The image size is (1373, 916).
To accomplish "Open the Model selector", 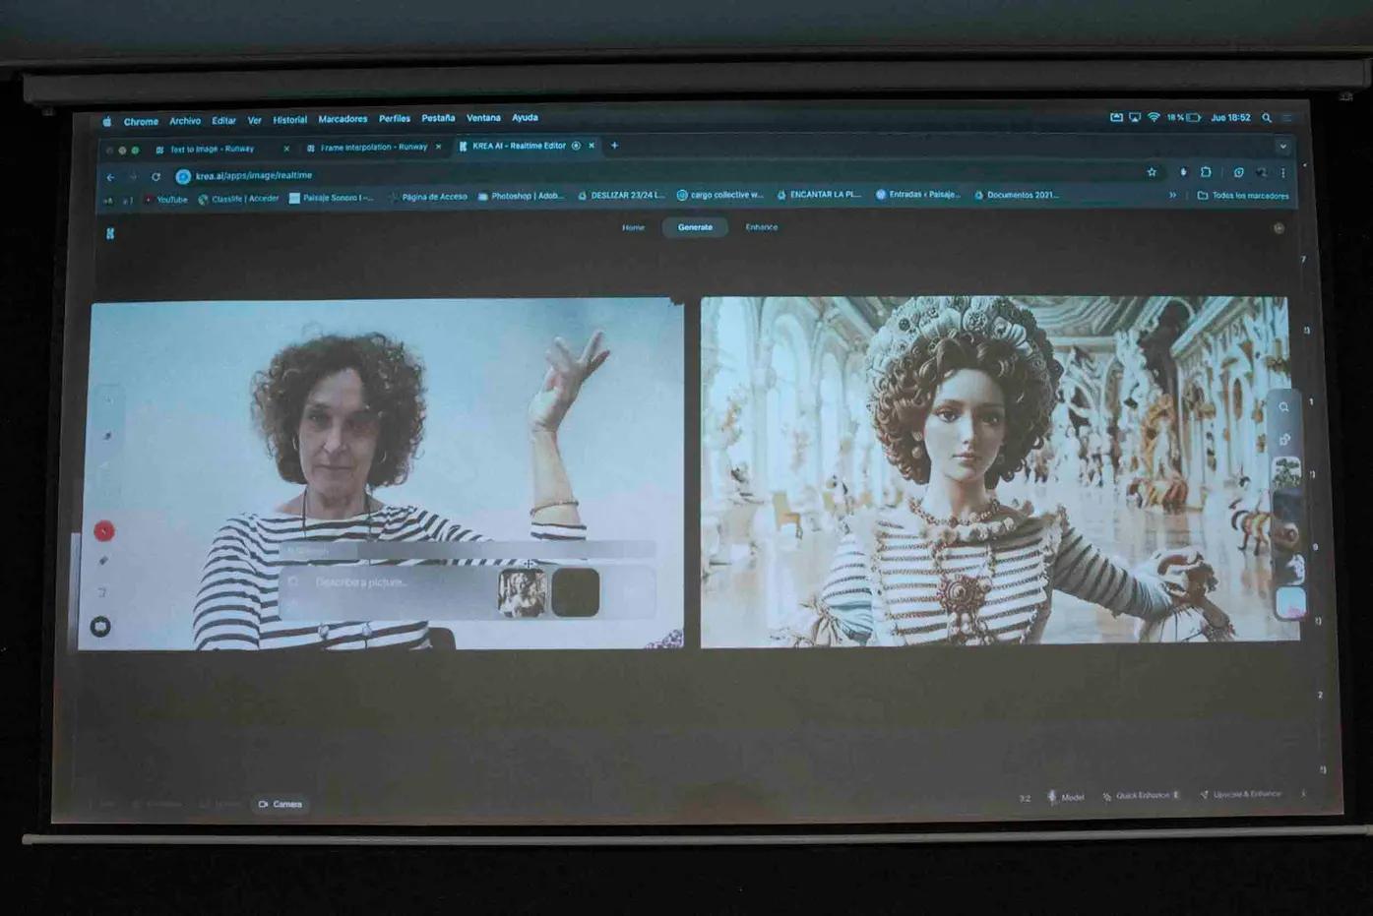I will pyautogui.click(x=1066, y=797).
